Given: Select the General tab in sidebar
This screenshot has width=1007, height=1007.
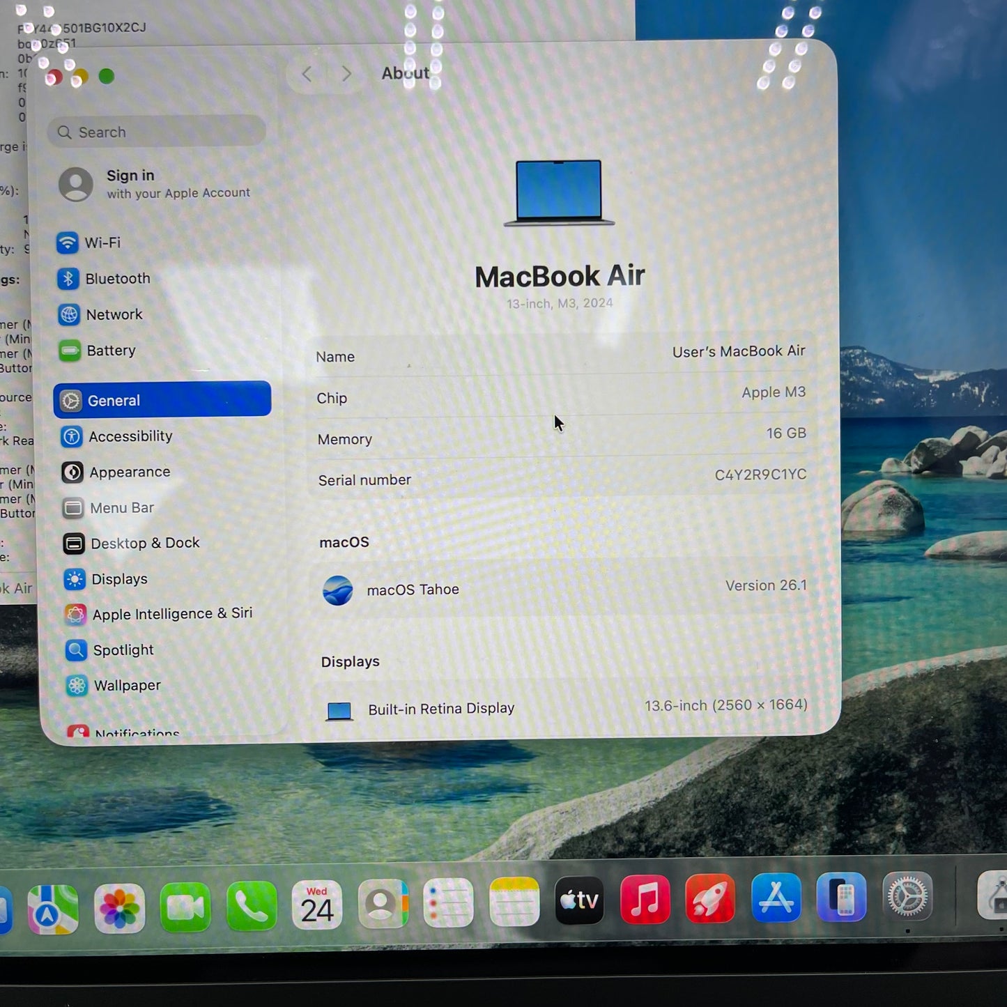Looking at the screenshot, I should point(114,400).
